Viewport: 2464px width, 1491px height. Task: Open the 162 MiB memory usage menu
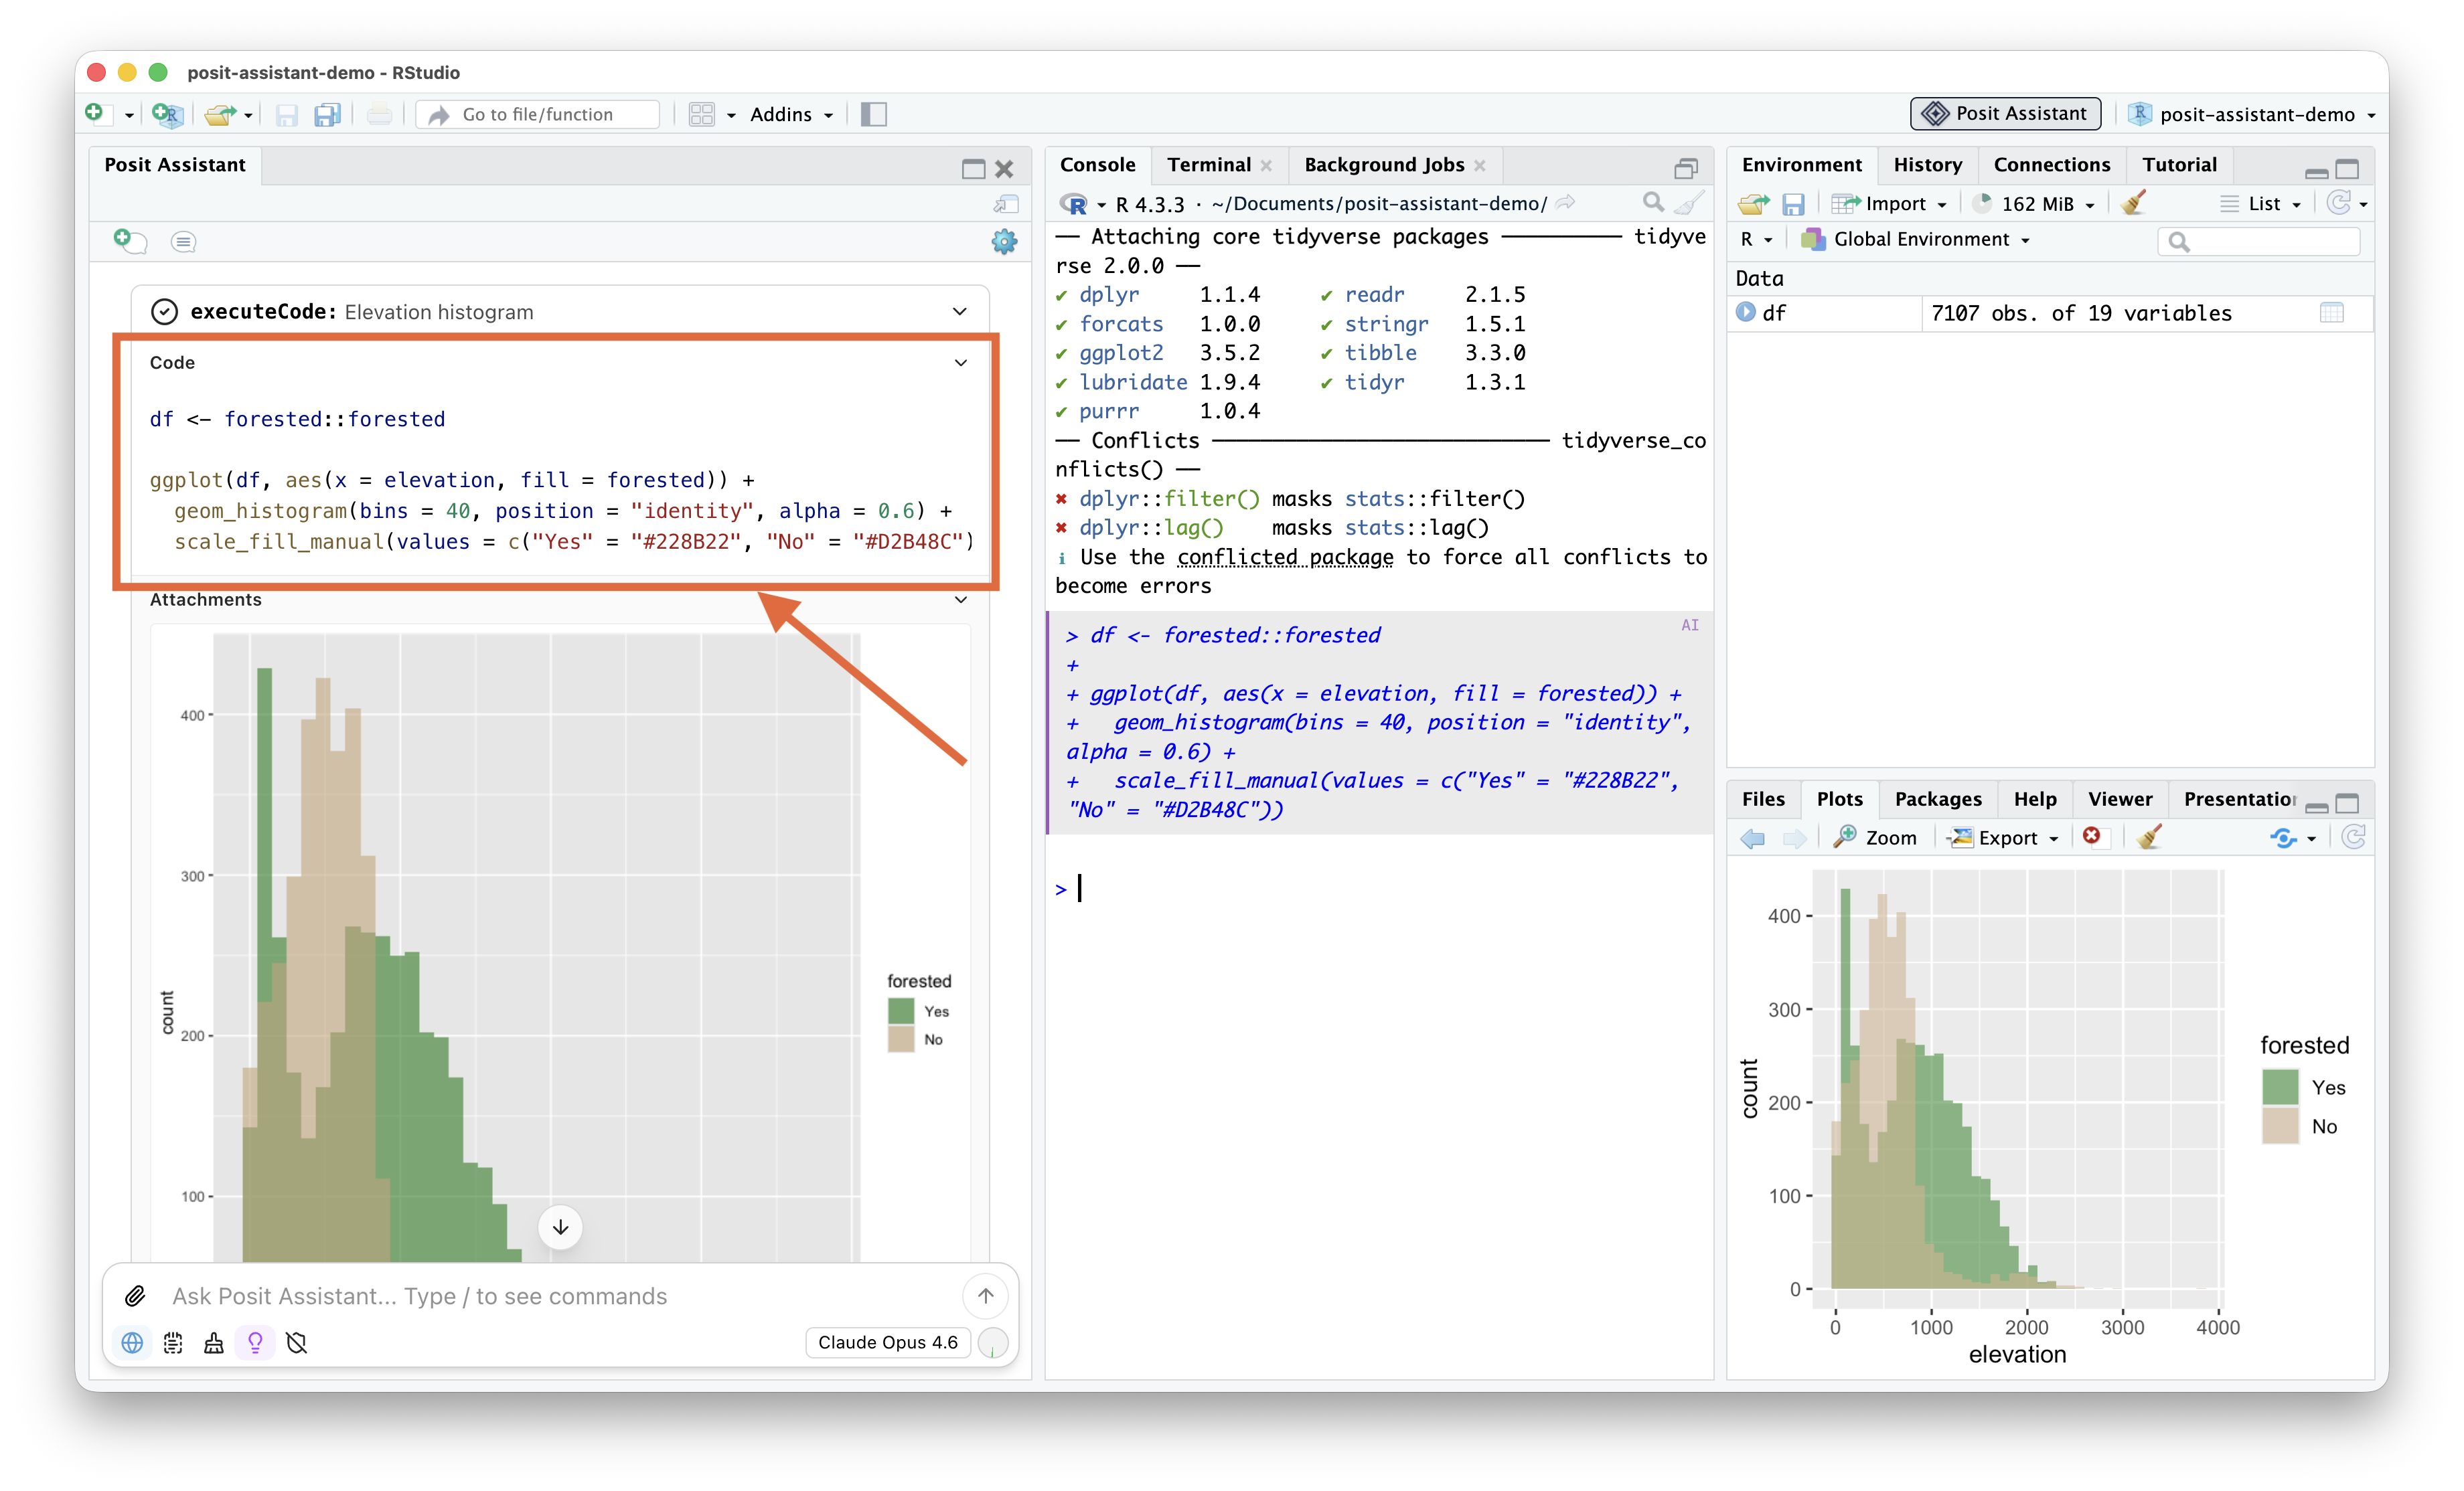click(x=2034, y=204)
